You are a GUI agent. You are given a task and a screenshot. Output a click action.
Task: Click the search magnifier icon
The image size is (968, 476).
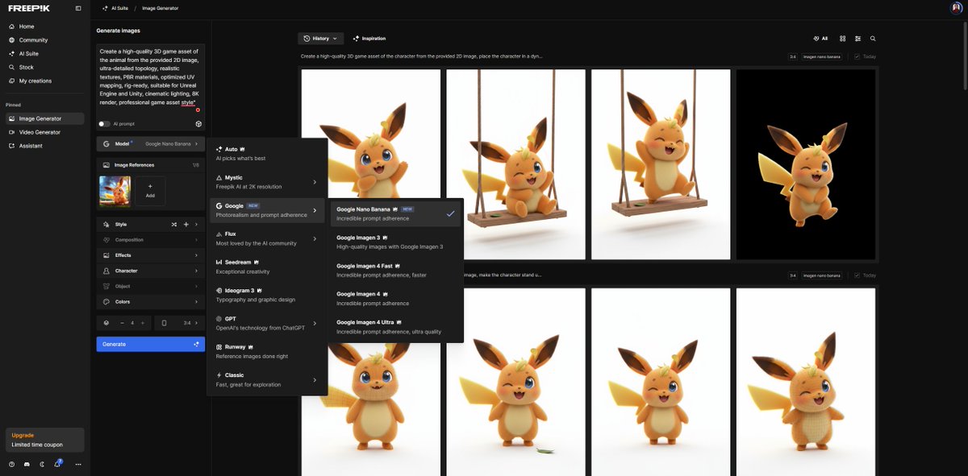[x=873, y=38]
